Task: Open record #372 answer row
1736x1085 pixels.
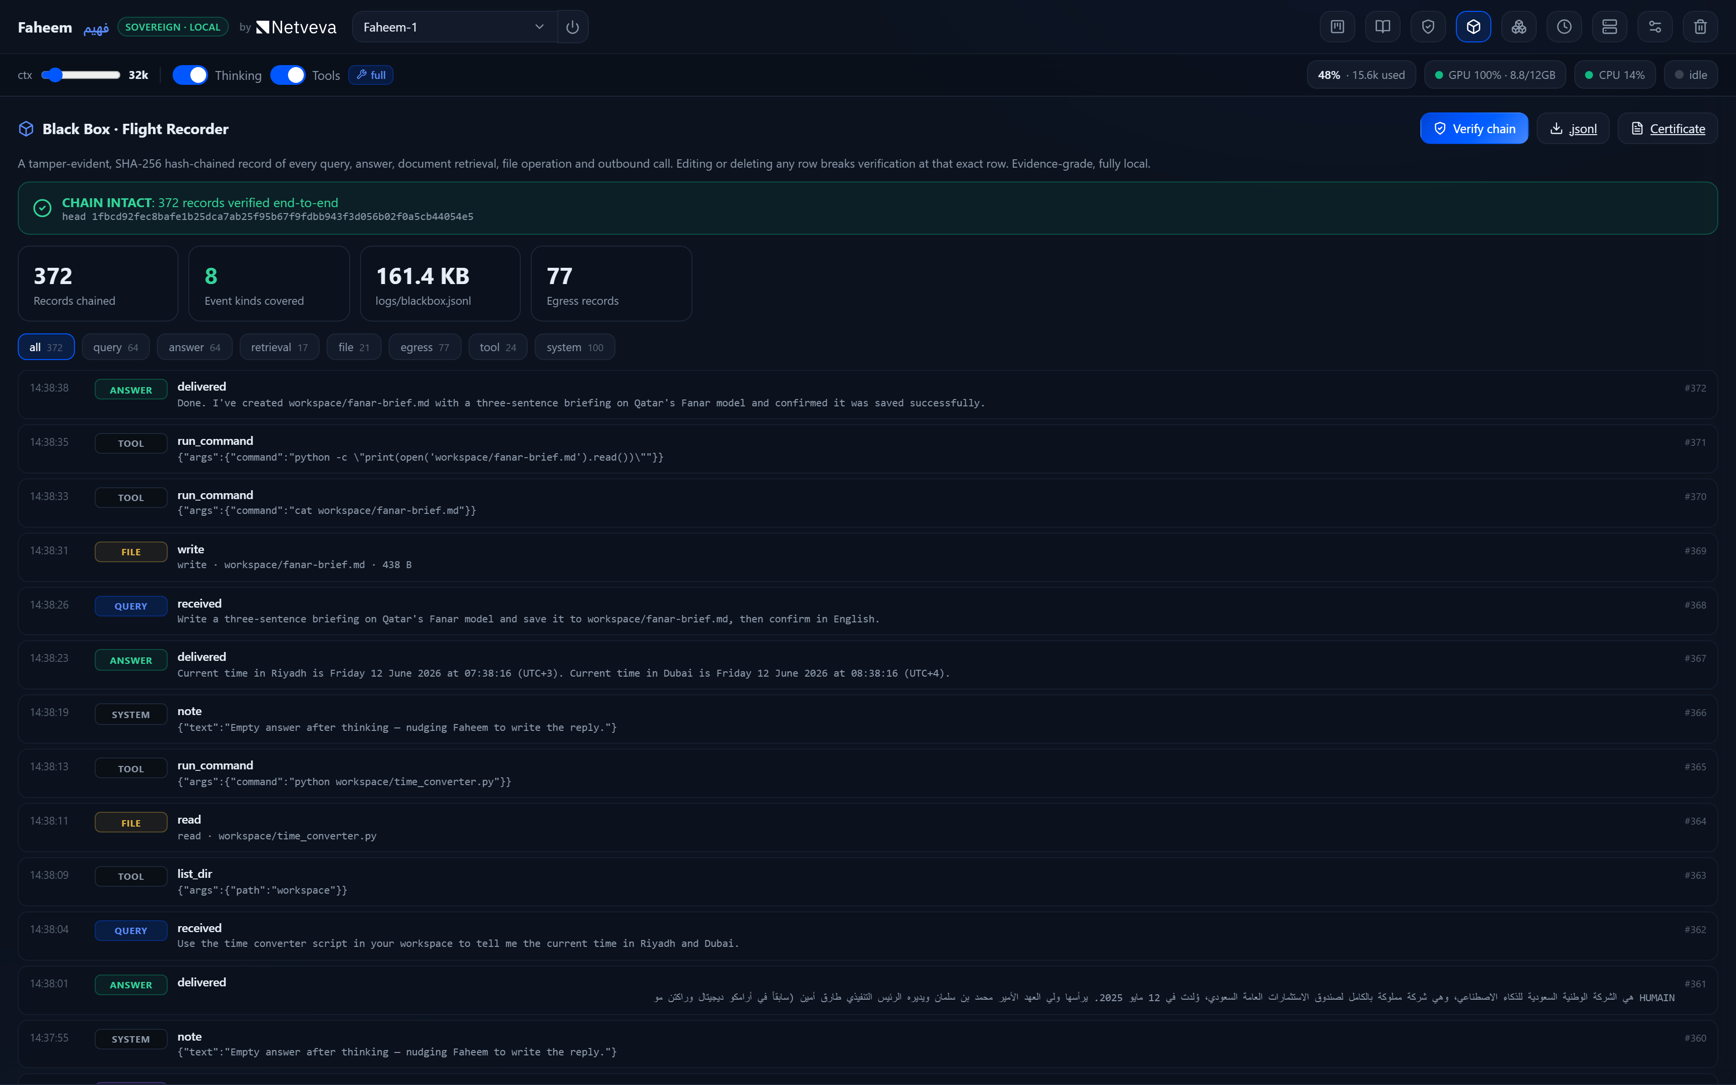Action: pos(868,395)
